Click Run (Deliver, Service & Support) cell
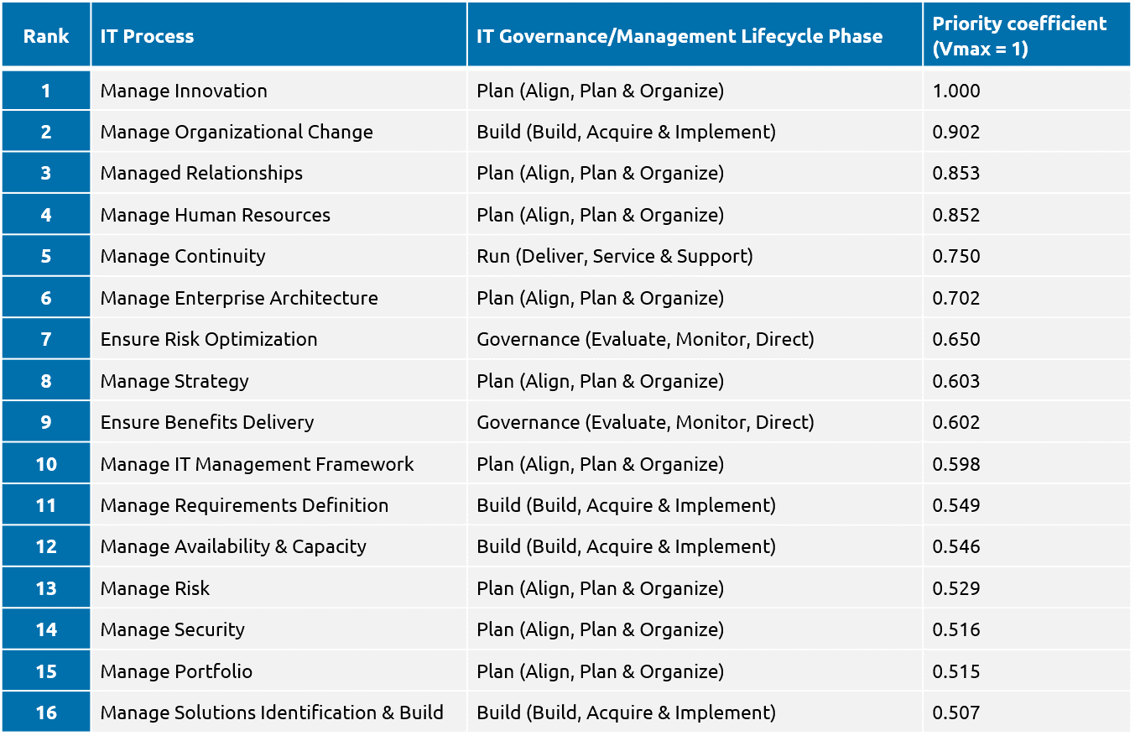Image resolution: width=1135 pixels, height=736 pixels. pos(614,256)
